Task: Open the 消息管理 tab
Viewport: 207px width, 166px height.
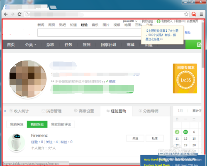Action: click(51, 111)
